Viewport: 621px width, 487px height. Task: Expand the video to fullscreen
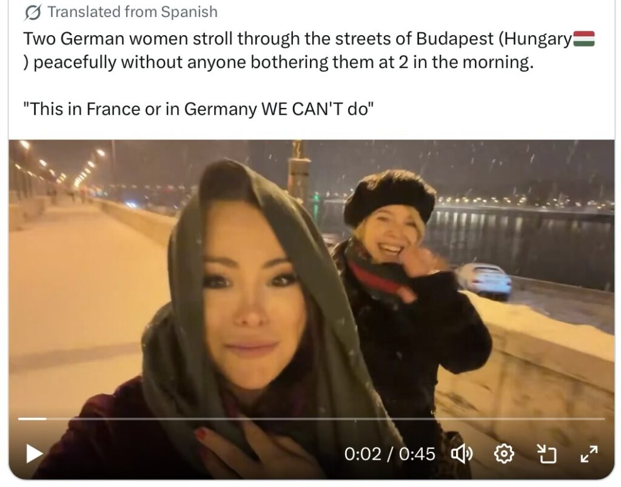coord(589,454)
